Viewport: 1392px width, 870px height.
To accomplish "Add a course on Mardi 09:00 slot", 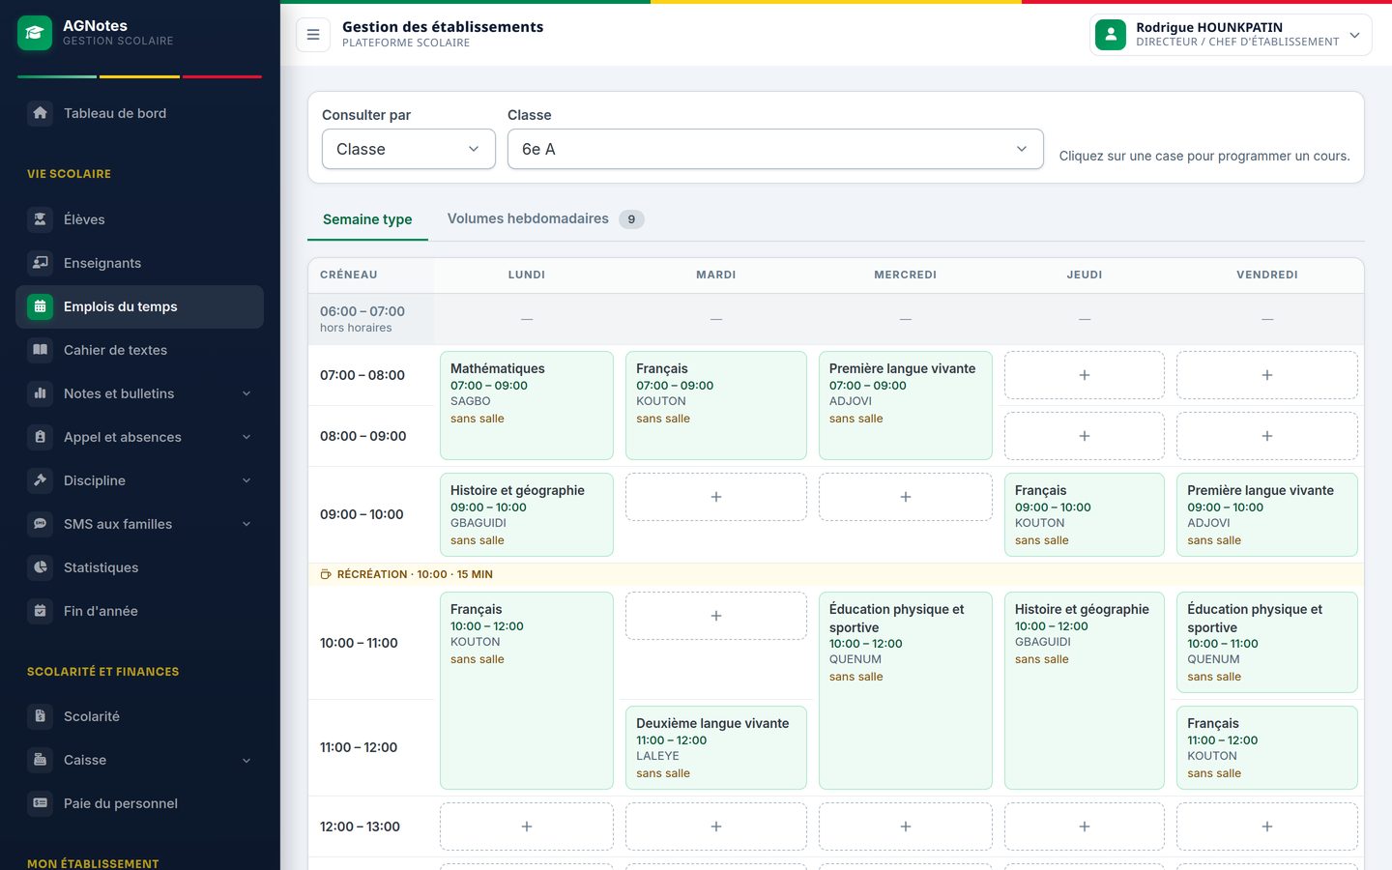I will (x=716, y=497).
